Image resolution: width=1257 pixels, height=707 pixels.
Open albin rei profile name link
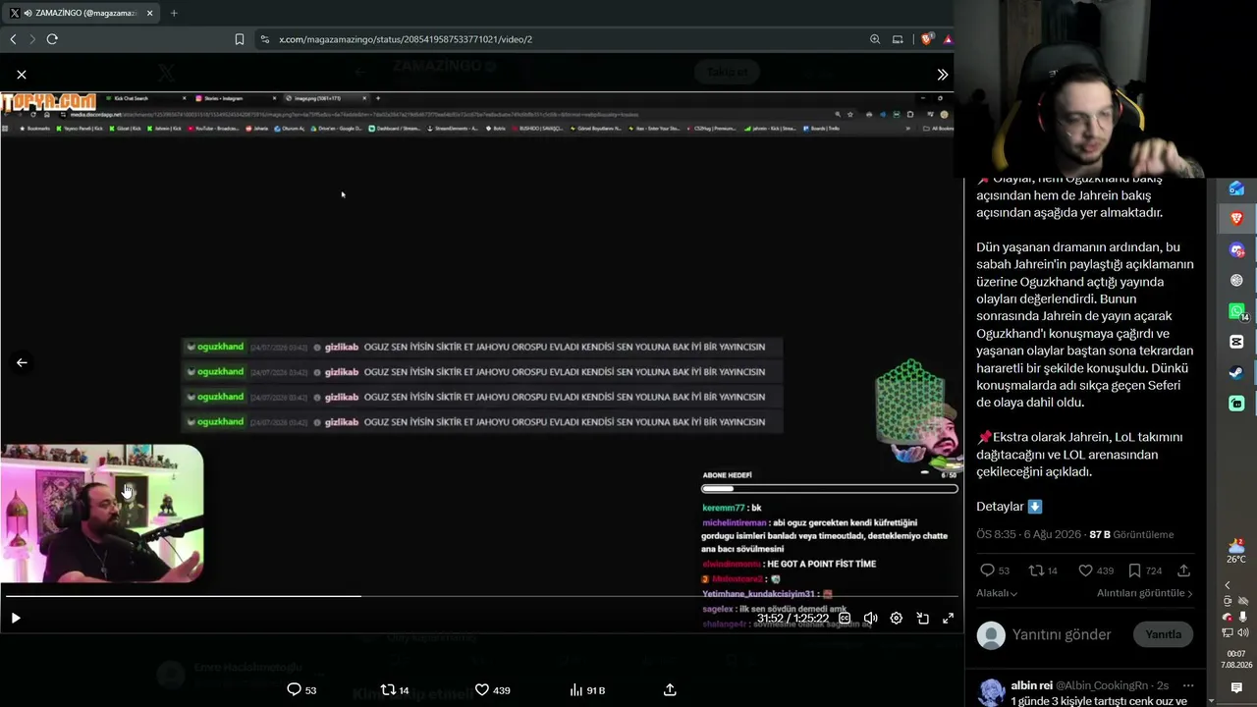coord(1031,685)
